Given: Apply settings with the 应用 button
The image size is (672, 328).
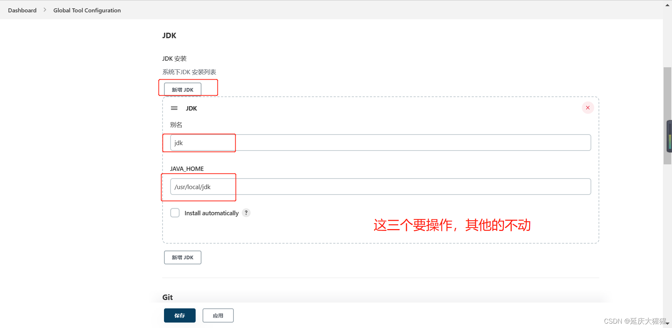Looking at the screenshot, I should (218, 315).
